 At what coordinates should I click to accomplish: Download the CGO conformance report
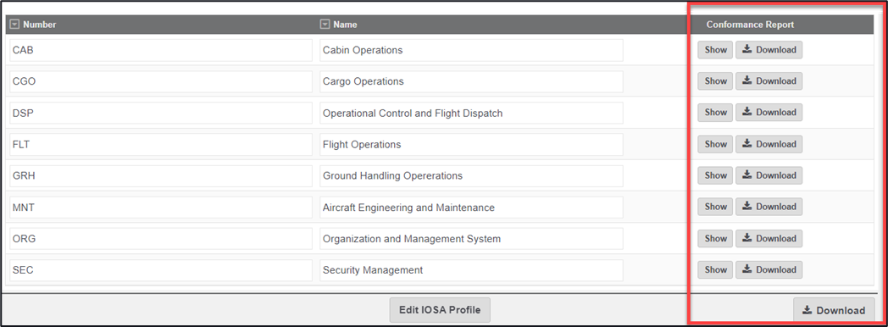tap(769, 80)
